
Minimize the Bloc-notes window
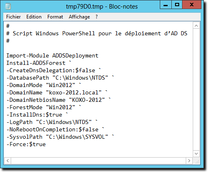(166, 5)
